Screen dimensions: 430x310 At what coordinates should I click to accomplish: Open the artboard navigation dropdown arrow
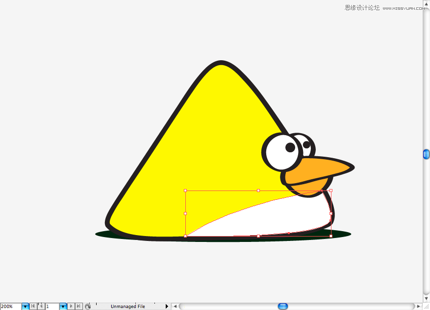[63, 307]
